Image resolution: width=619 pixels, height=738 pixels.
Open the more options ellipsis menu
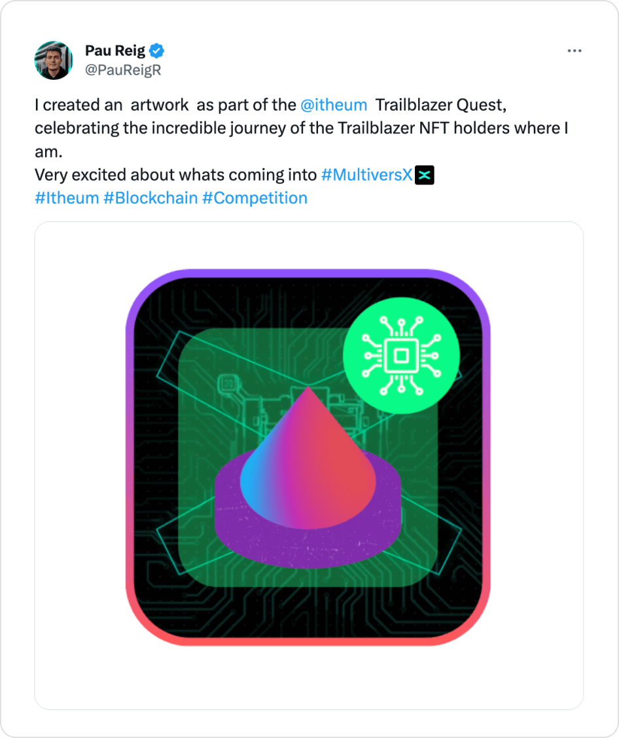click(575, 50)
